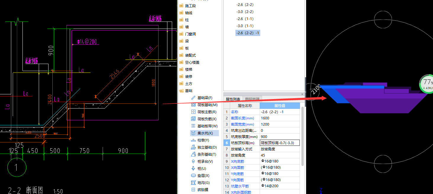Select the 筏板负筋(X) icon
433x194 pixels.
(x=193, y=119)
